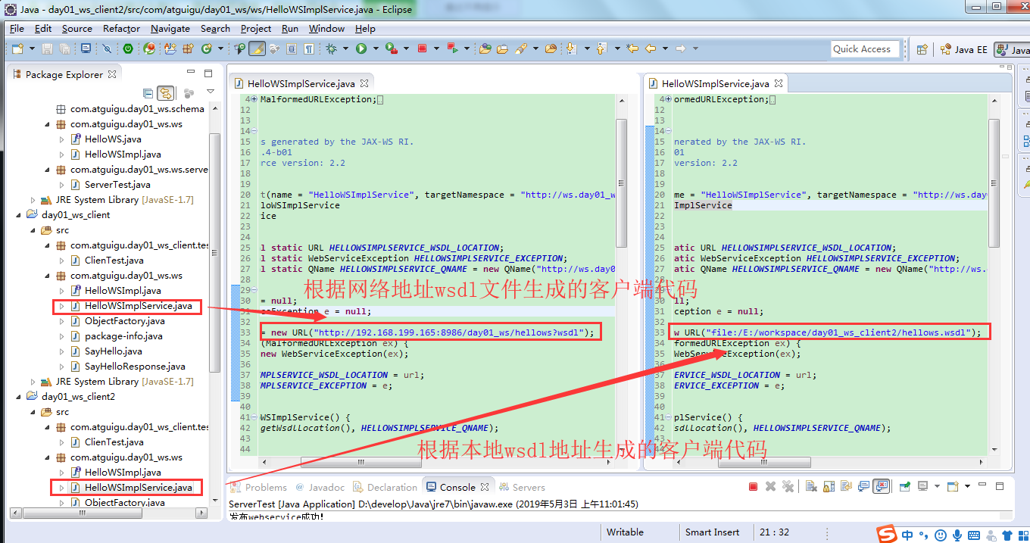Click Previous Annotation up-arrow icon
1030x543 pixels.
click(601, 48)
